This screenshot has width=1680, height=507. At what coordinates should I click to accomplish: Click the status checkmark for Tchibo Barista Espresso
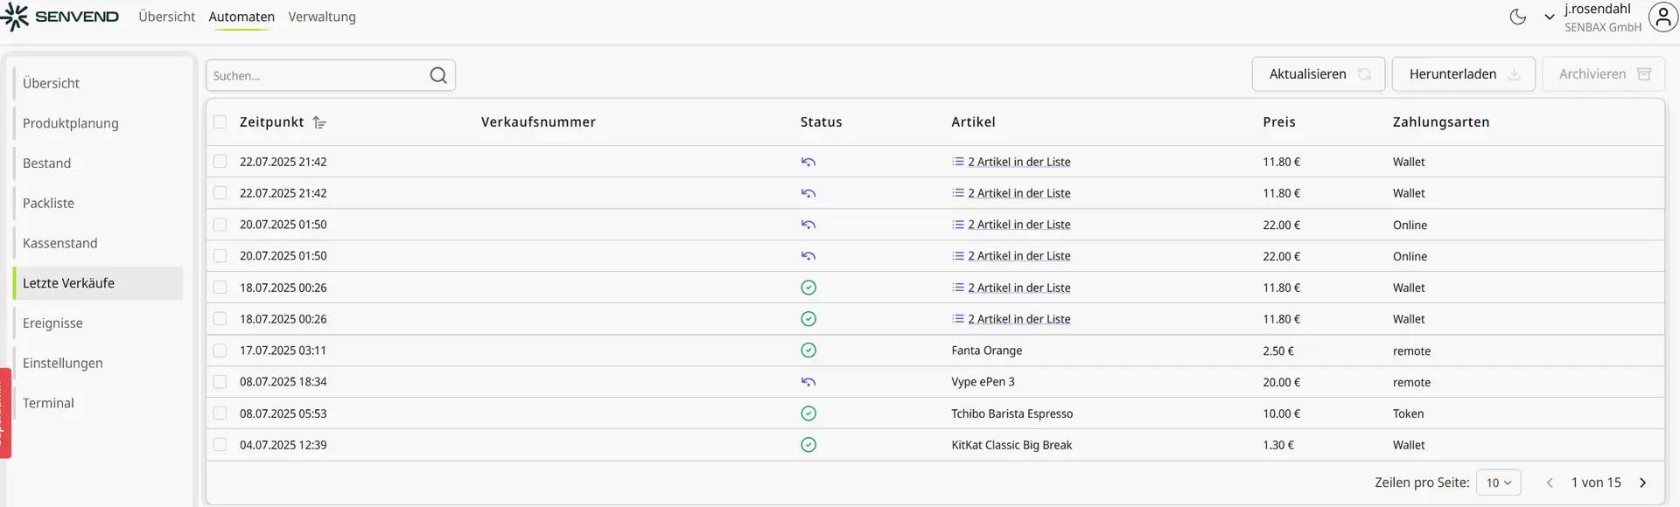[x=808, y=413]
